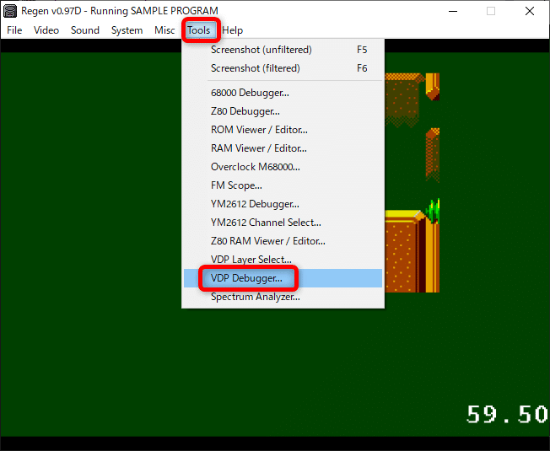
Task: Open ROM Viewer / Editor
Action: tap(283, 130)
